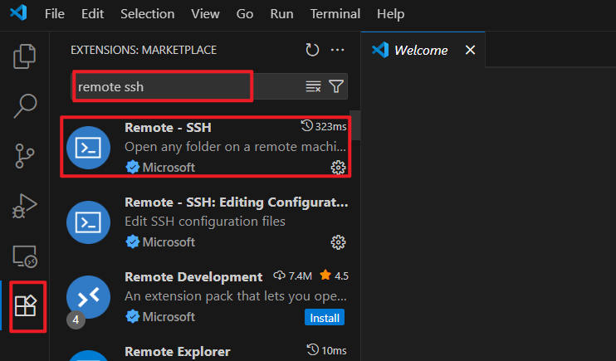The width and height of the screenshot is (616, 361).
Task: Open the Terminal menu
Action: pyautogui.click(x=335, y=14)
